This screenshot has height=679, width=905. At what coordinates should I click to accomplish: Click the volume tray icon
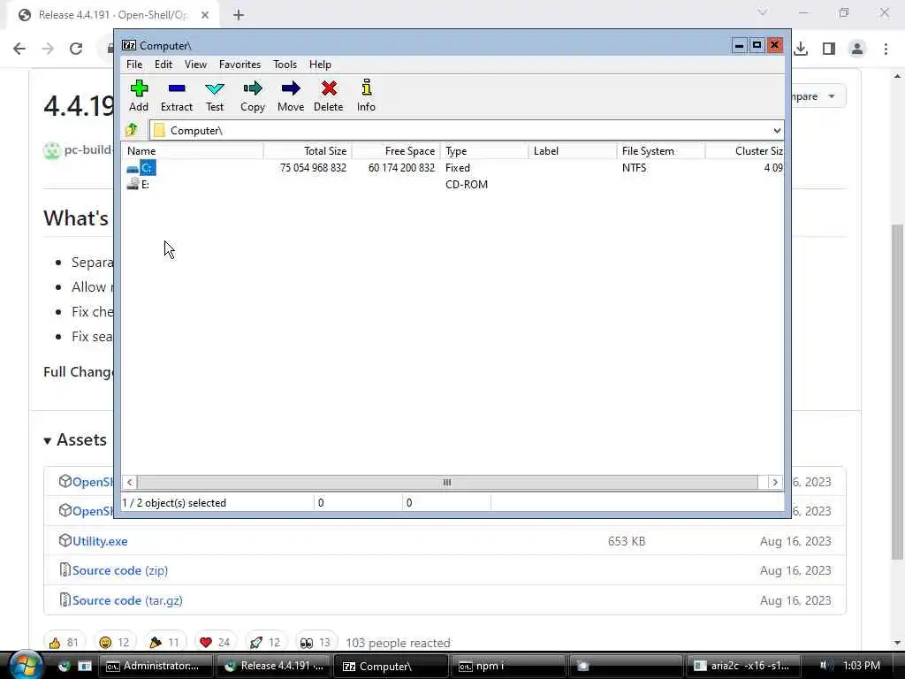[825, 666]
